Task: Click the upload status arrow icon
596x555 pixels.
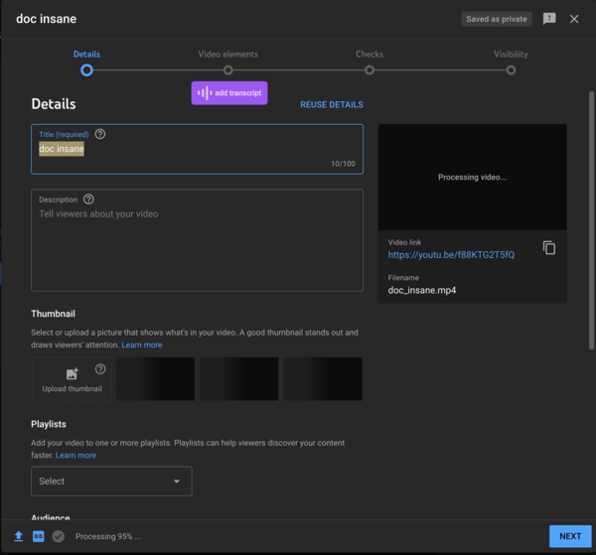Action: [x=19, y=536]
